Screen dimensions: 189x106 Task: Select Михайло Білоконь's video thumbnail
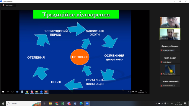click(x=170, y=22)
